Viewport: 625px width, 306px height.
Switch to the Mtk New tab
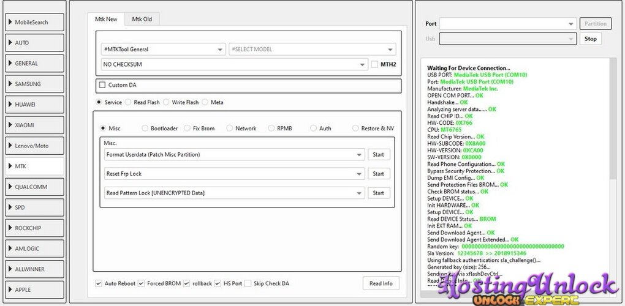coord(106,19)
